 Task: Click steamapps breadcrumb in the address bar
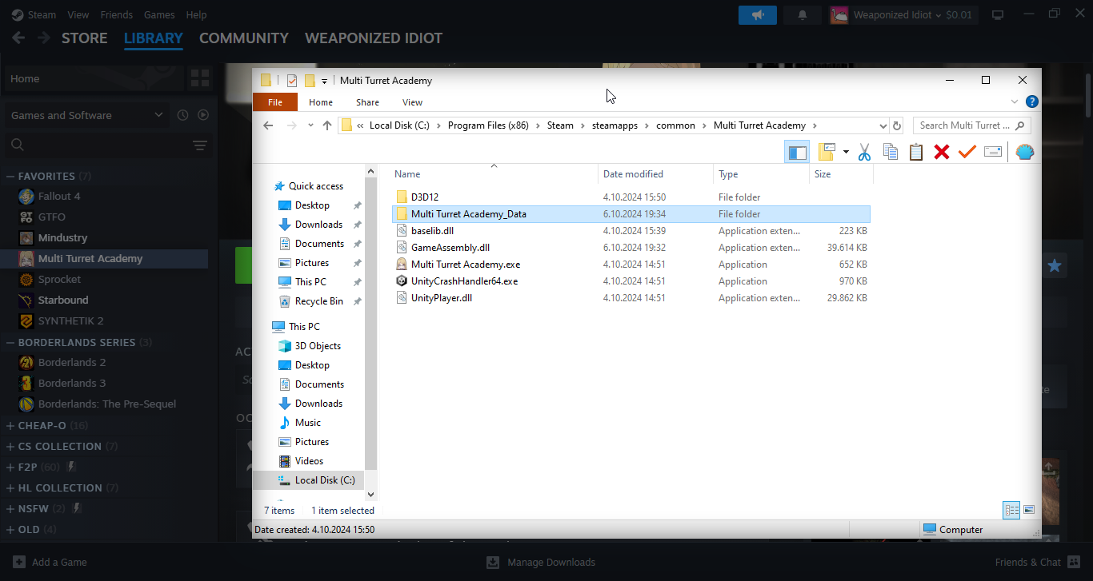(615, 125)
